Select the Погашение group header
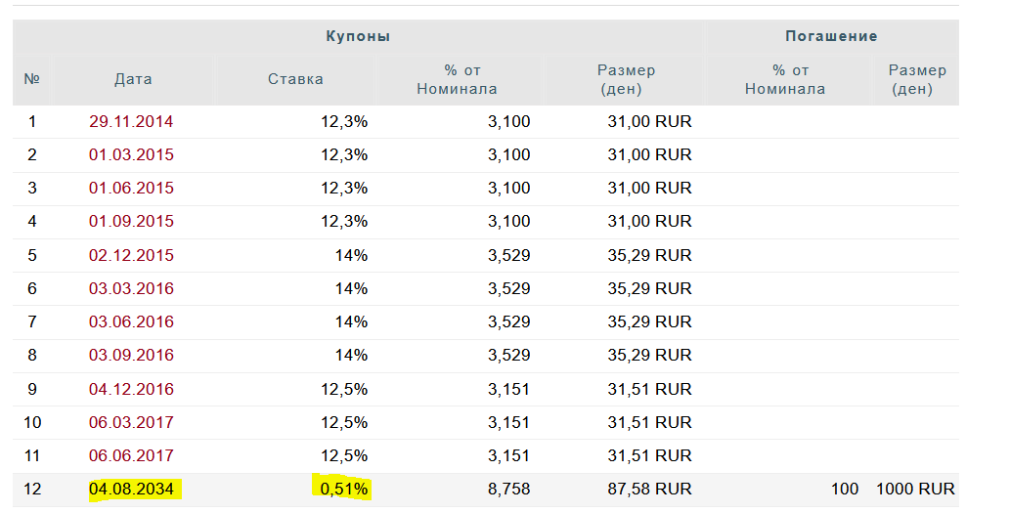 tap(831, 36)
